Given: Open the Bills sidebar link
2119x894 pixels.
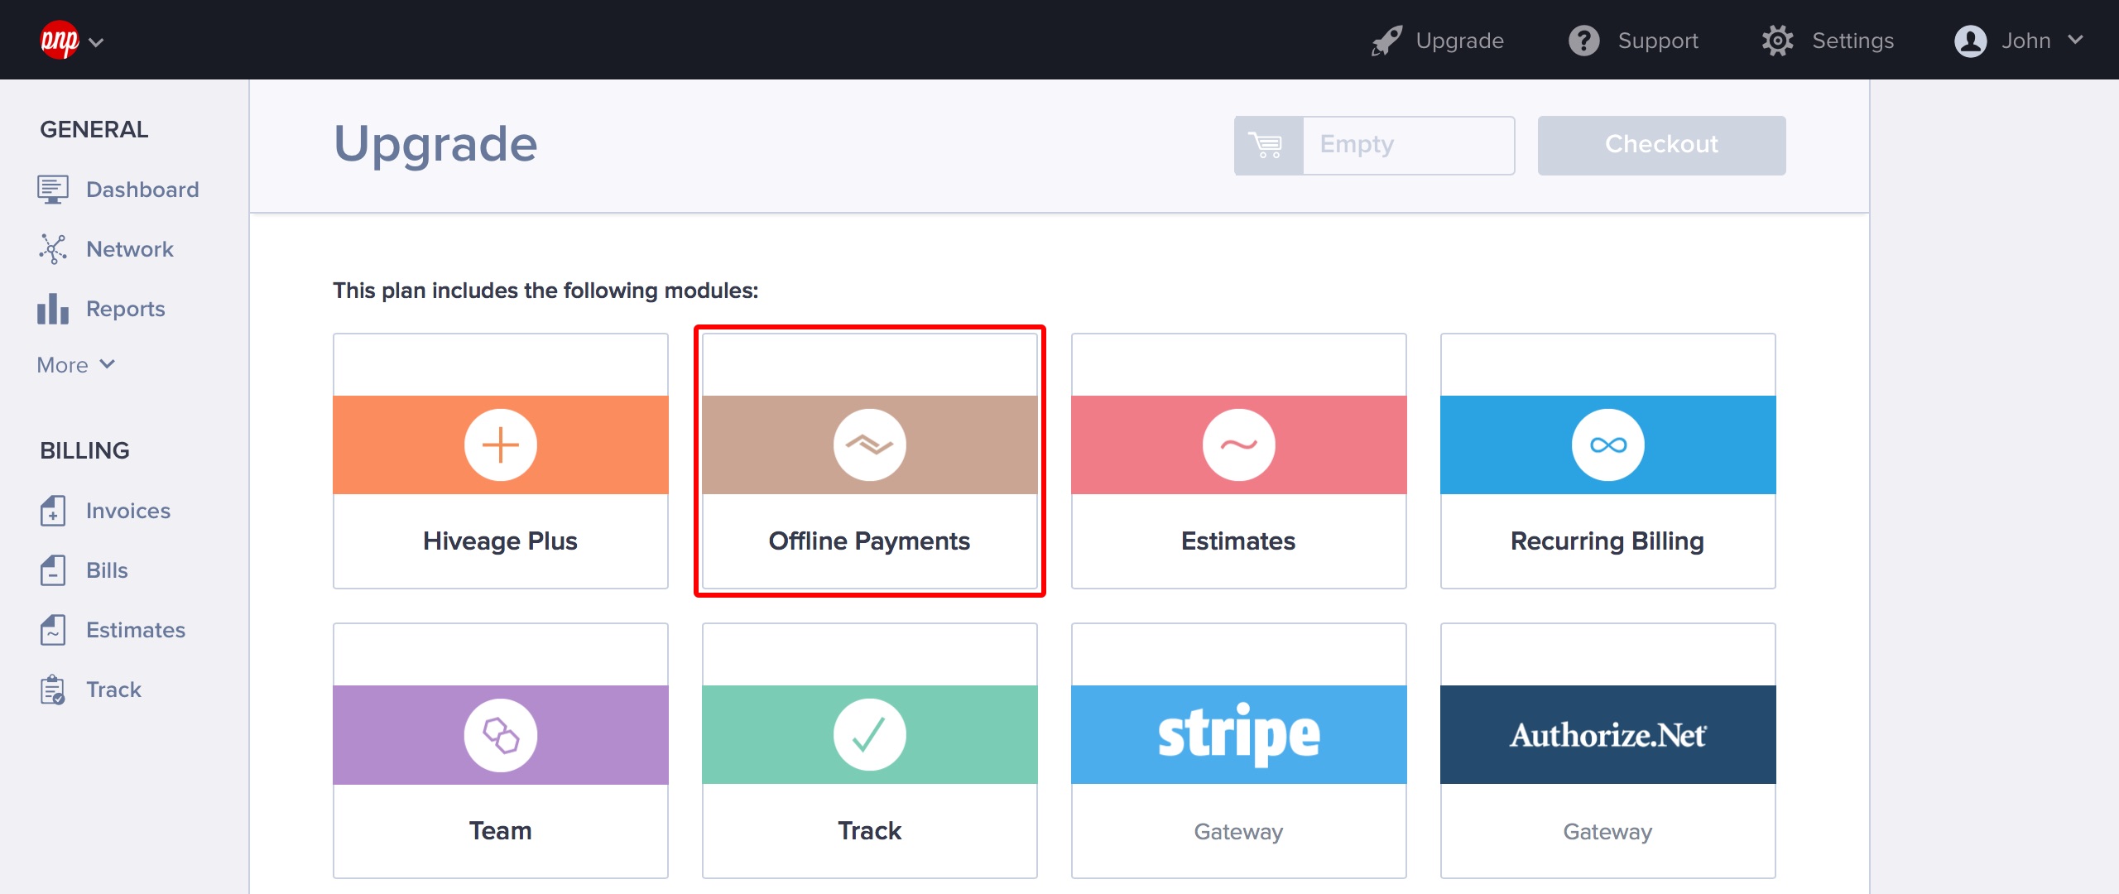Looking at the screenshot, I should (107, 570).
